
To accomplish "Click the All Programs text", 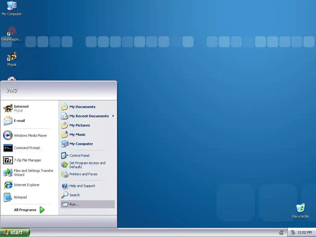I will pyautogui.click(x=25, y=210).
